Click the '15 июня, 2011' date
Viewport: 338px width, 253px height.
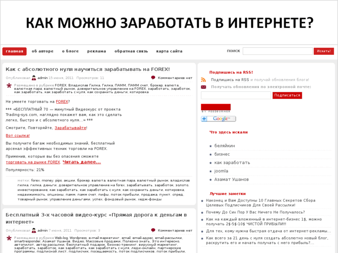tap(61, 78)
